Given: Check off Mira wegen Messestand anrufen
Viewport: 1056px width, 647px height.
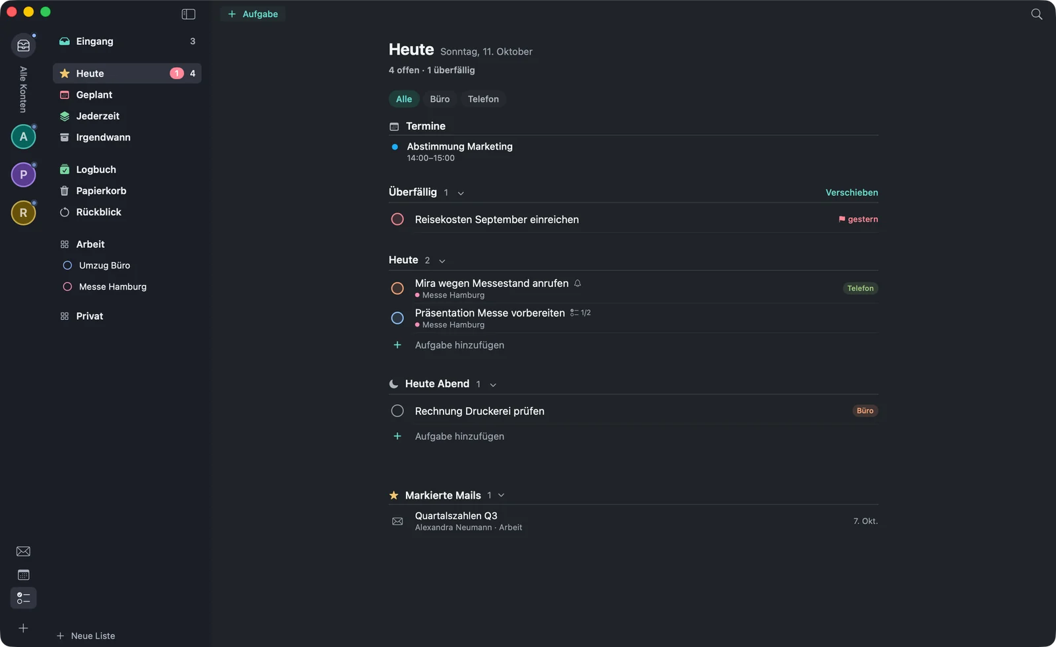Looking at the screenshot, I should click(397, 288).
